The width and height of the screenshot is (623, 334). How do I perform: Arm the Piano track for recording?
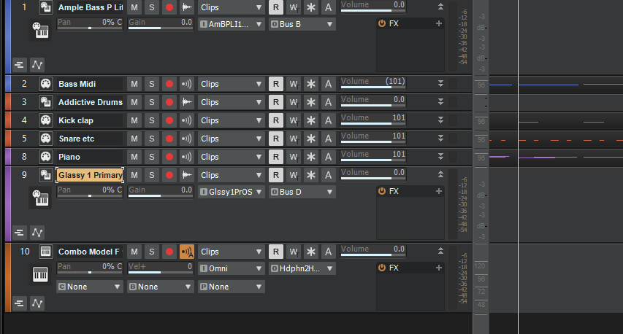[x=169, y=157]
